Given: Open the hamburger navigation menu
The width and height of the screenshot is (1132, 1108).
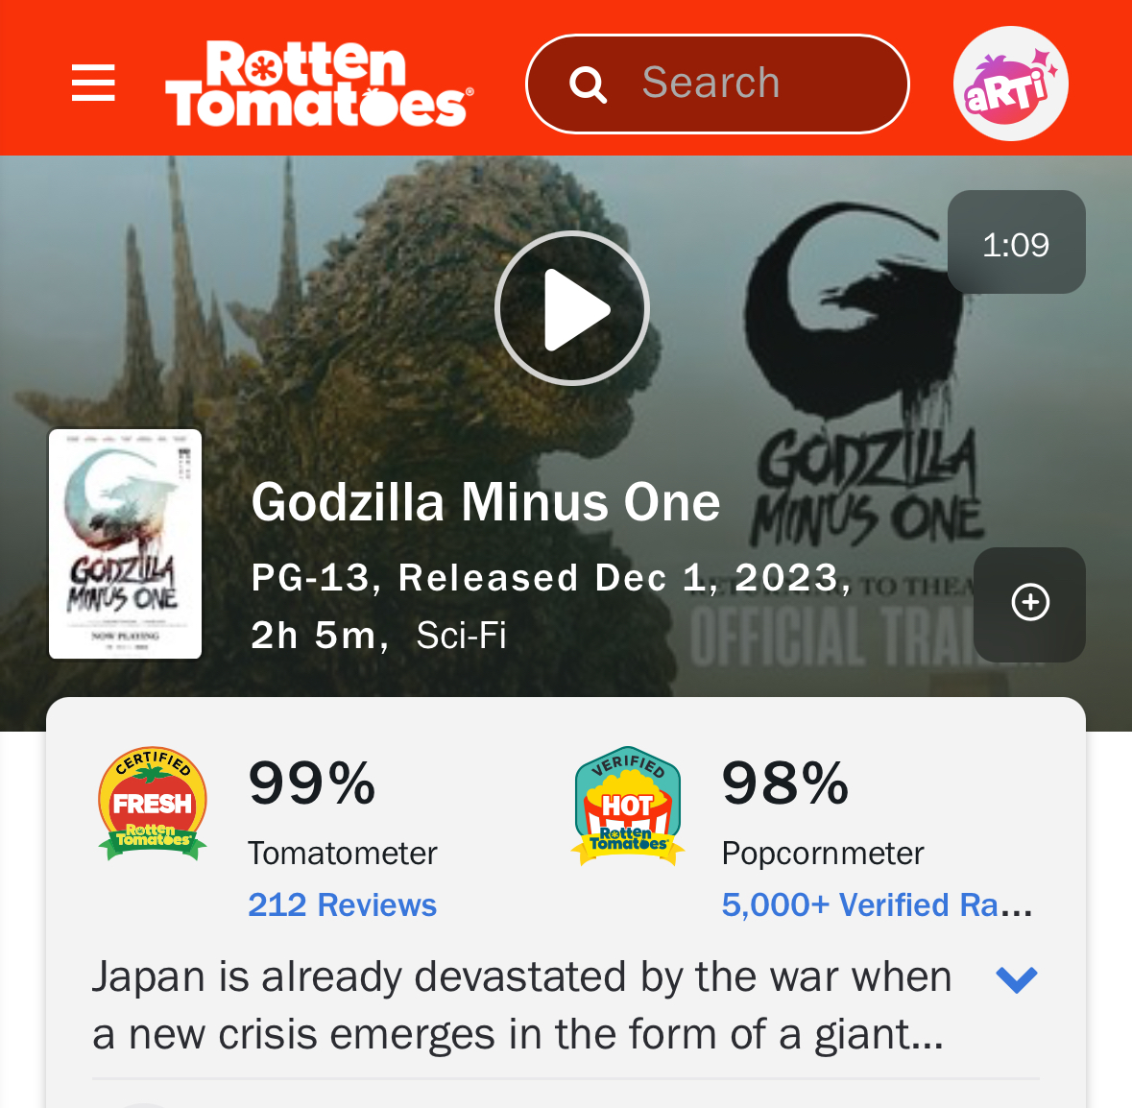Looking at the screenshot, I should (x=93, y=83).
